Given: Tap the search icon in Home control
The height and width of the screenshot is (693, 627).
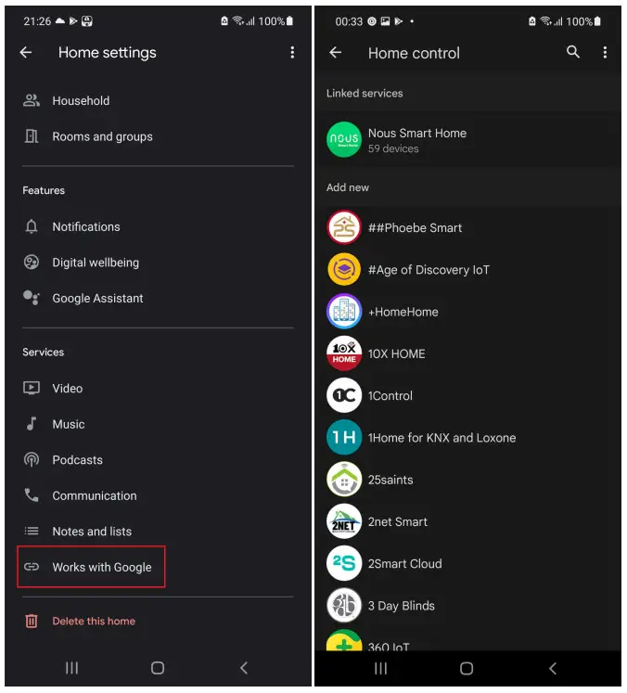Looking at the screenshot, I should coord(573,53).
